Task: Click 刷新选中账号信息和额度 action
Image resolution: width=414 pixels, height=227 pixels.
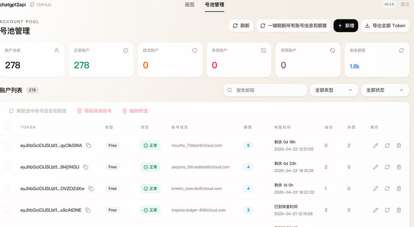Action: (38, 111)
